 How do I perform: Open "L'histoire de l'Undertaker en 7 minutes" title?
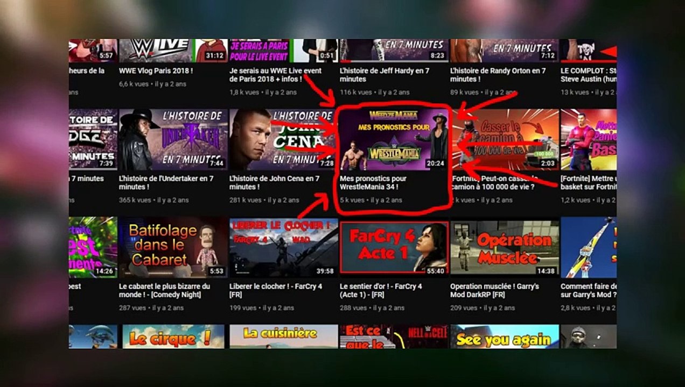(166, 183)
